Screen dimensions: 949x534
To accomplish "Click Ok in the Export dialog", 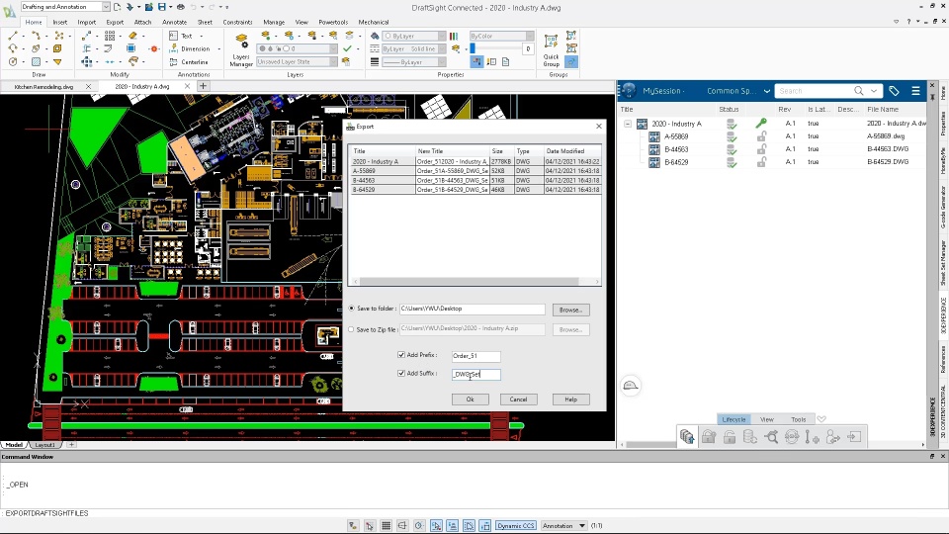I will pos(470,399).
